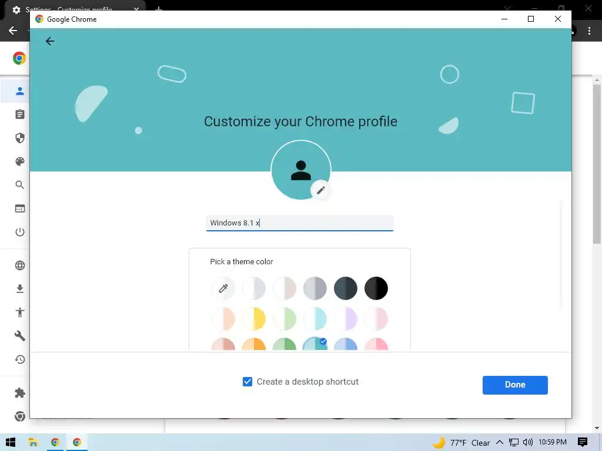Open Search engine magnifier icon
This screenshot has height=451, width=602.
point(20,185)
